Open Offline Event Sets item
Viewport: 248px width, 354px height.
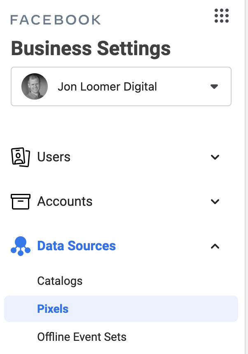pyautogui.click(x=82, y=337)
